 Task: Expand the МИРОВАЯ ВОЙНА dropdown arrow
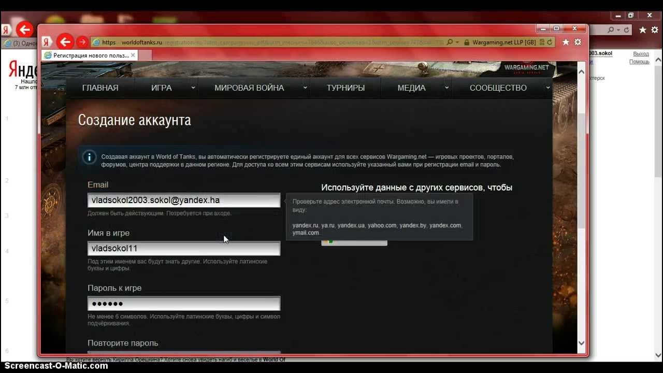[305, 88]
